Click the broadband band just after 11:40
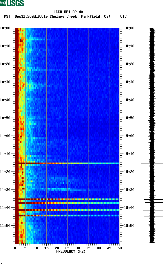165x267 pixels. (x=67, y=210)
